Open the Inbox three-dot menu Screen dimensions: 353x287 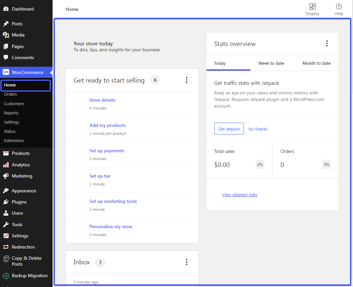pyautogui.click(x=186, y=262)
